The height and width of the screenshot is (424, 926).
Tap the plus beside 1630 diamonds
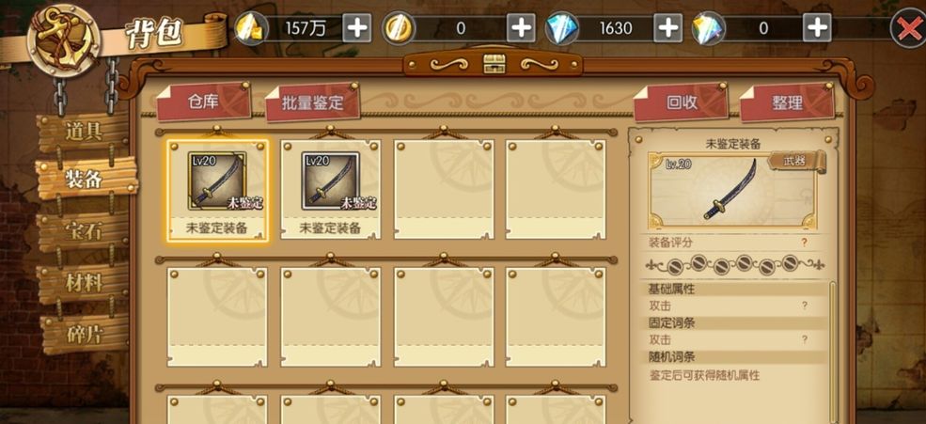click(x=667, y=28)
